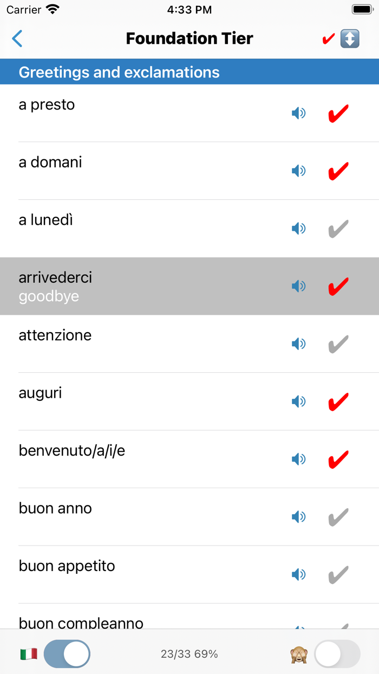379x674 pixels.
Task: Tap the up-down sort icon at top right
Action: point(351,38)
